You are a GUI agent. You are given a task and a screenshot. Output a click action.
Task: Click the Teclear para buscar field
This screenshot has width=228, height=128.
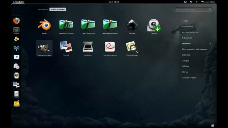[x=193, y=10]
